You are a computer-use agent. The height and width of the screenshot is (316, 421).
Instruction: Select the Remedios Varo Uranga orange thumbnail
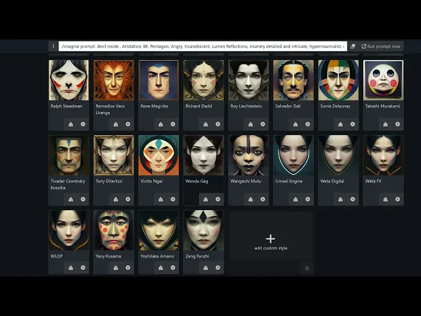coord(114,80)
